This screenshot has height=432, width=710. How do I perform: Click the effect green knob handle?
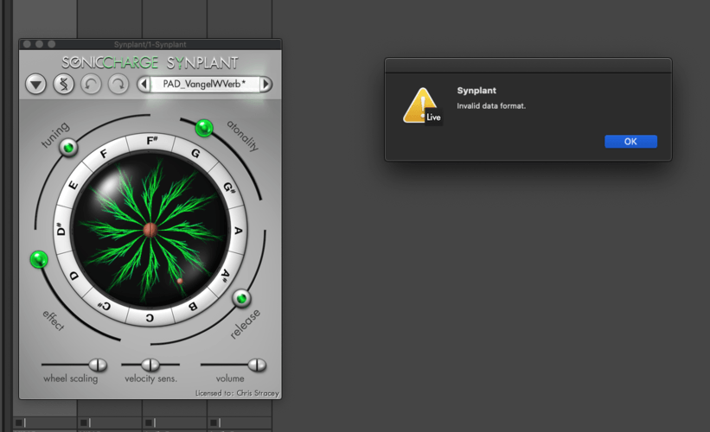[39, 260]
